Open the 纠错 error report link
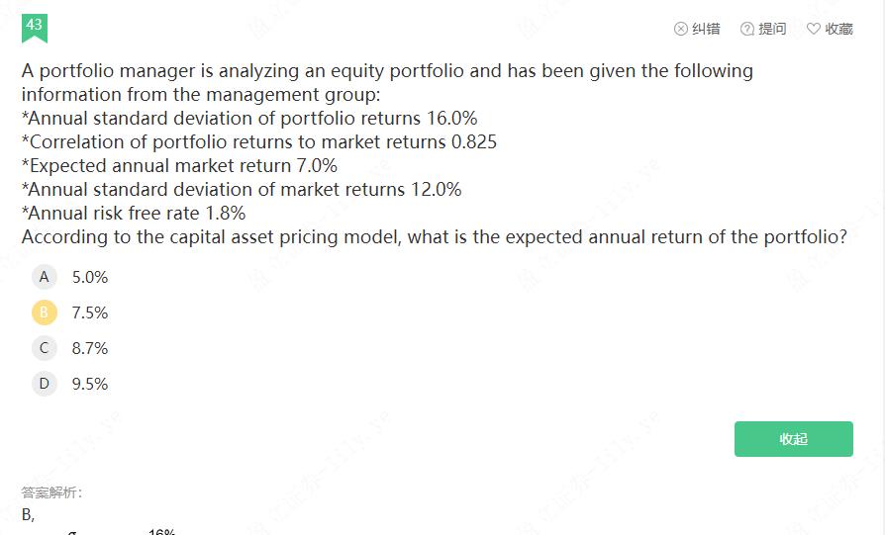This screenshot has width=885, height=535. 706,29
